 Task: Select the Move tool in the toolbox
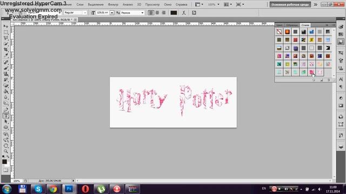6,26
